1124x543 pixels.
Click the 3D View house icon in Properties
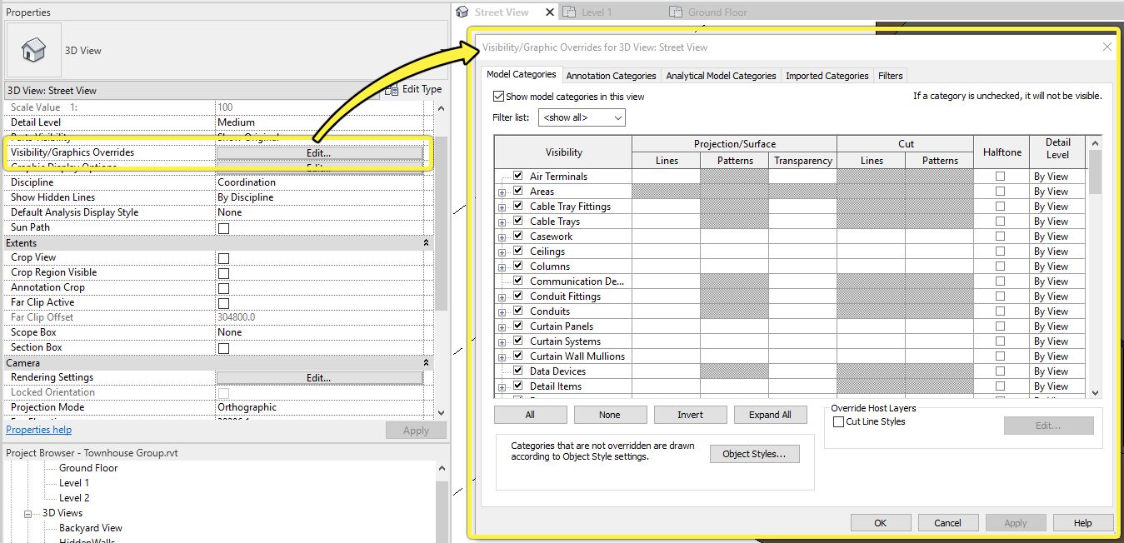[x=33, y=50]
